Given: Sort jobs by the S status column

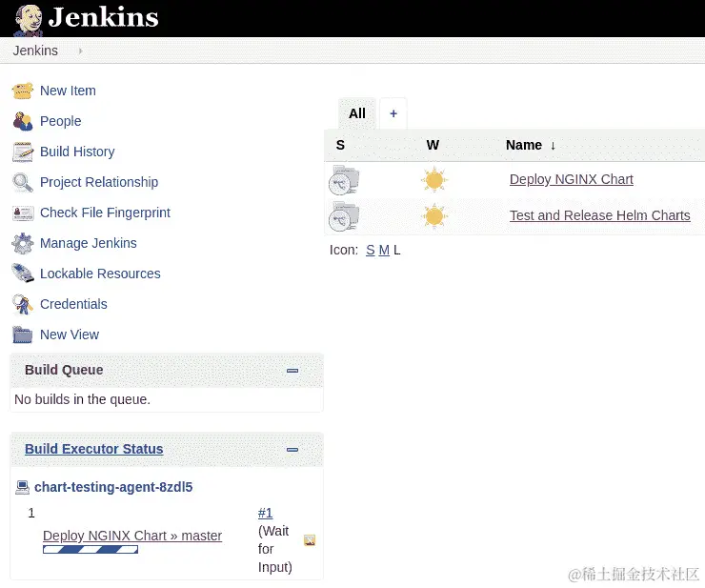Looking at the screenshot, I should (340, 145).
